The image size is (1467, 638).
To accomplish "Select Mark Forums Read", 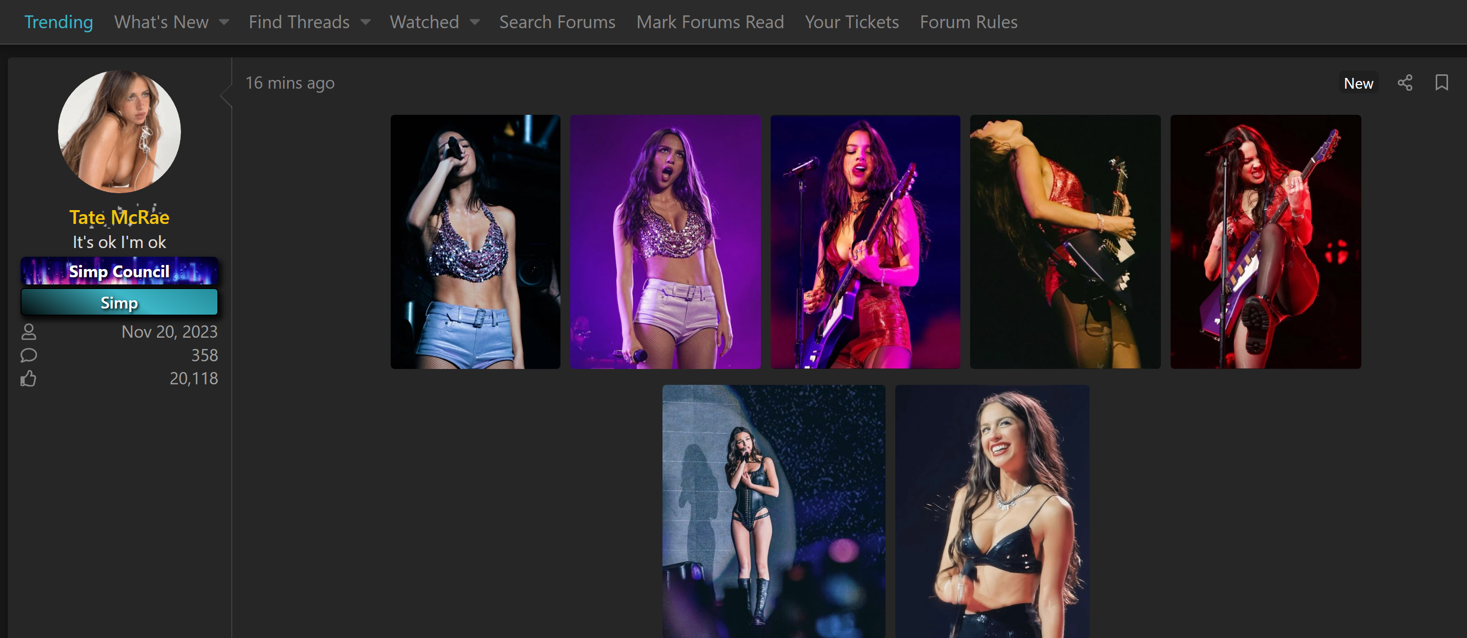I will tap(710, 22).
